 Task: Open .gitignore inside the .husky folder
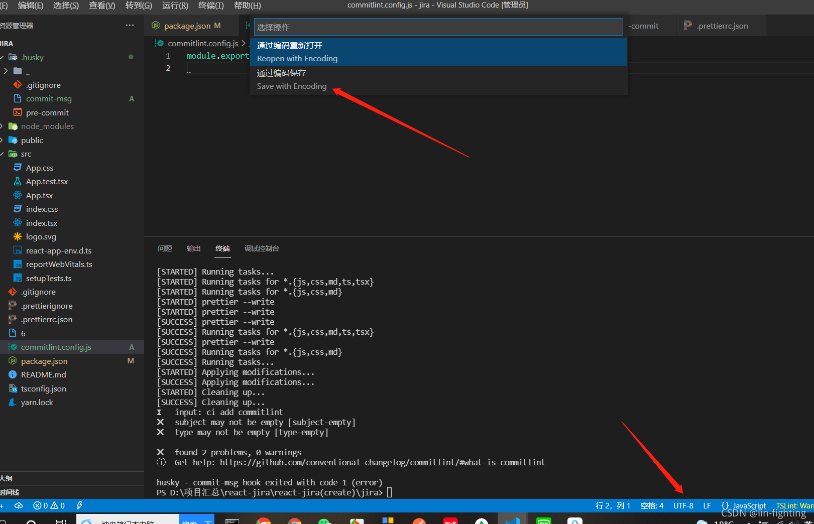(43, 85)
